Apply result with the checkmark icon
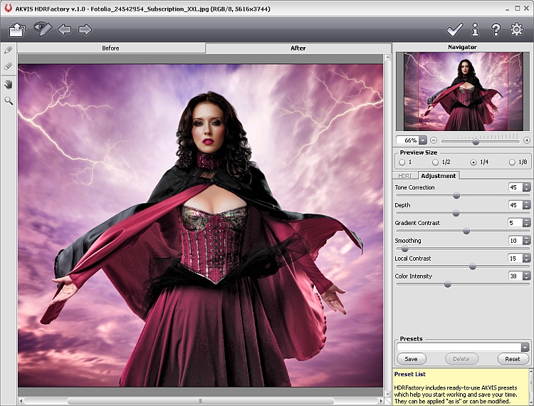Viewport: 534px width, 406px height. tap(455, 30)
